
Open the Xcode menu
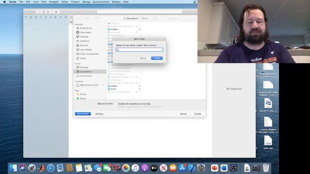pos(13,2)
